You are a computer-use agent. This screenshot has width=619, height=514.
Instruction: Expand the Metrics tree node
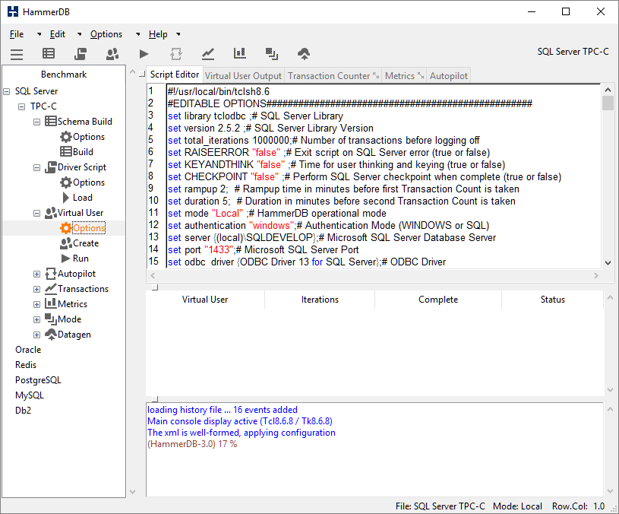[36, 305]
